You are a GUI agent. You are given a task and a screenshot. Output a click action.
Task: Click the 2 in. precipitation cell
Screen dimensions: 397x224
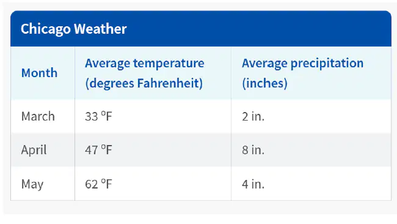pyautogui.click(x=253, y=116)
